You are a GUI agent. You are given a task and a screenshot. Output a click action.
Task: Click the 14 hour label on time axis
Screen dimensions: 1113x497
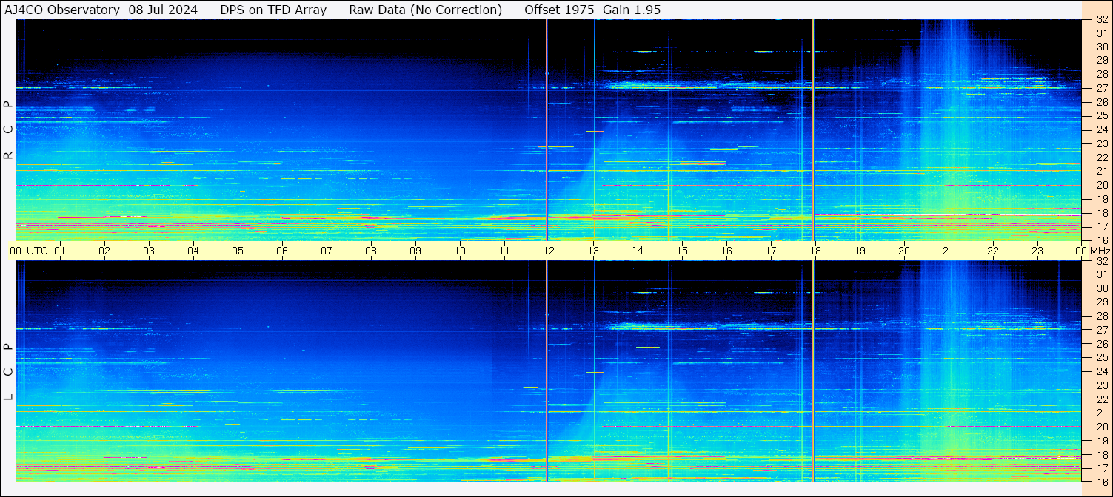pos(638,251)
